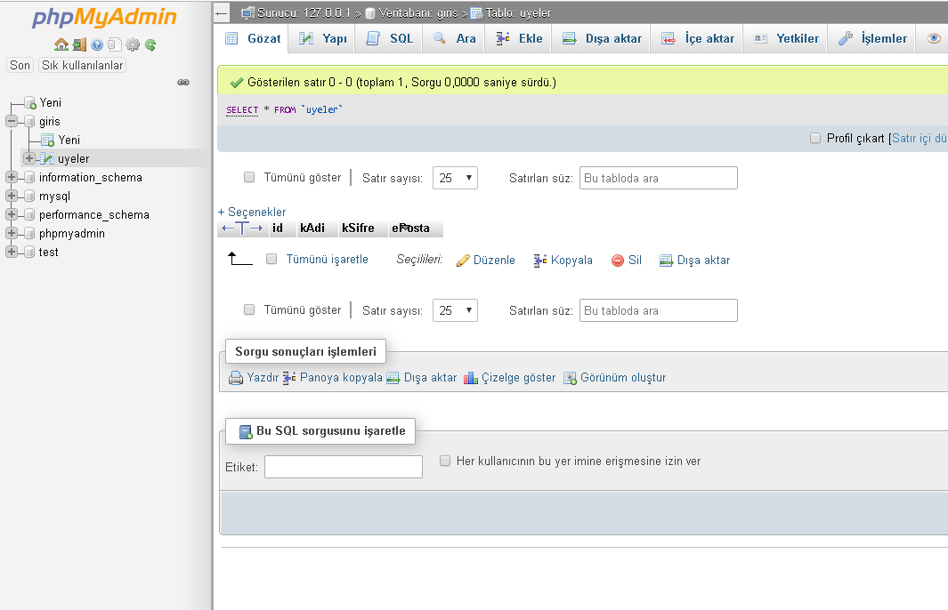
Task: Click clipboard icon beside Panoya kopyala
Action: click(x=289, y=378)
